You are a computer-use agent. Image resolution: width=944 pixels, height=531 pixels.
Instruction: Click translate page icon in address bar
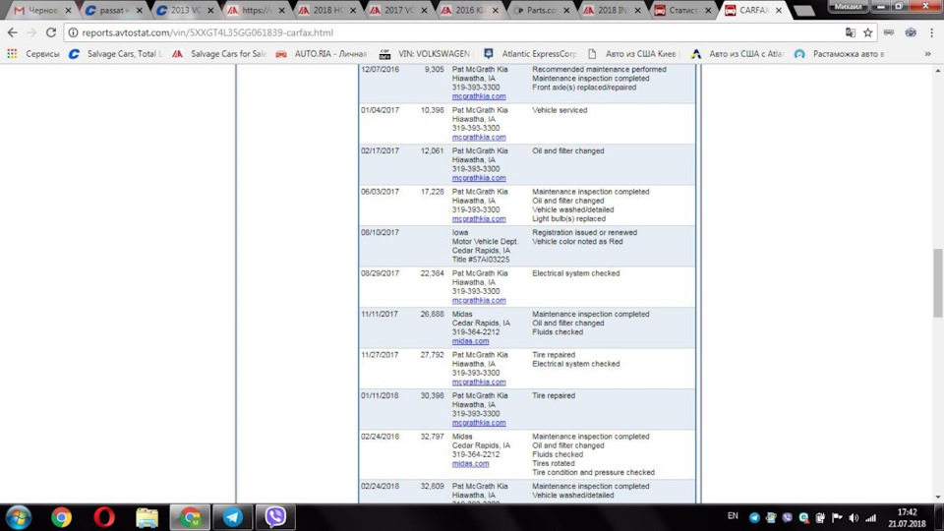coord(850,32)
